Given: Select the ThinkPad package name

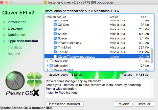Looking at the screenshot, I should [x=64, y=47].
